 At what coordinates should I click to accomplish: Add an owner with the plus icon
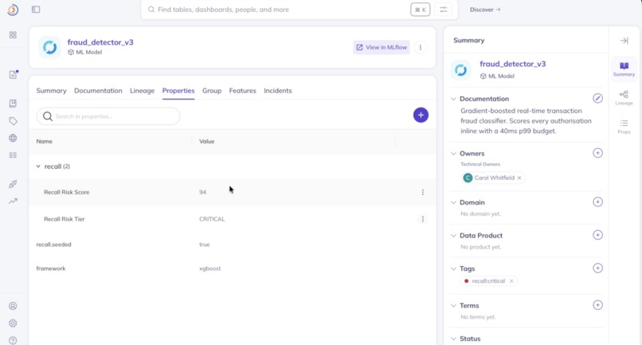(x=597, y=153)
